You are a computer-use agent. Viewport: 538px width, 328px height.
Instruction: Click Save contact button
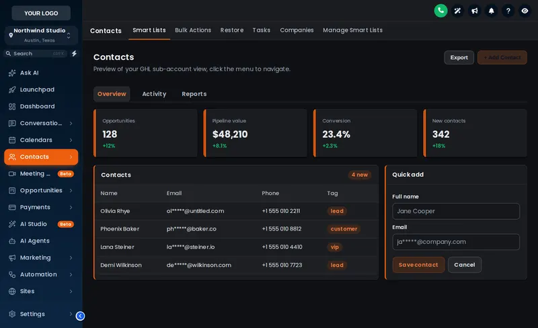click(418, 265)
